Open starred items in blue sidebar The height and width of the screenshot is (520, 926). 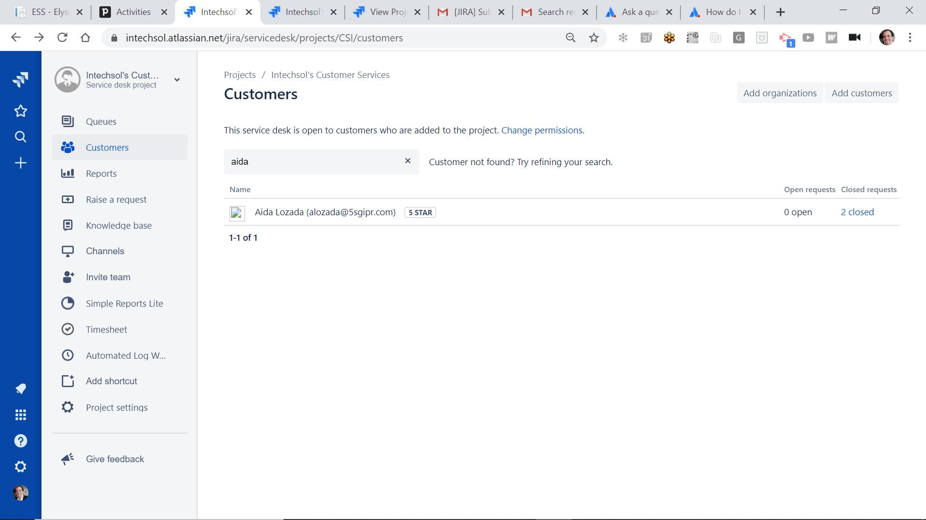click(x=20, y=111)
